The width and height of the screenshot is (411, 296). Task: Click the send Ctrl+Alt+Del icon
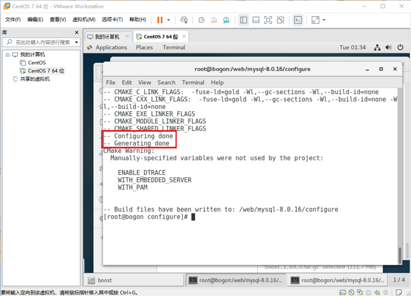(x=183, y=20)
